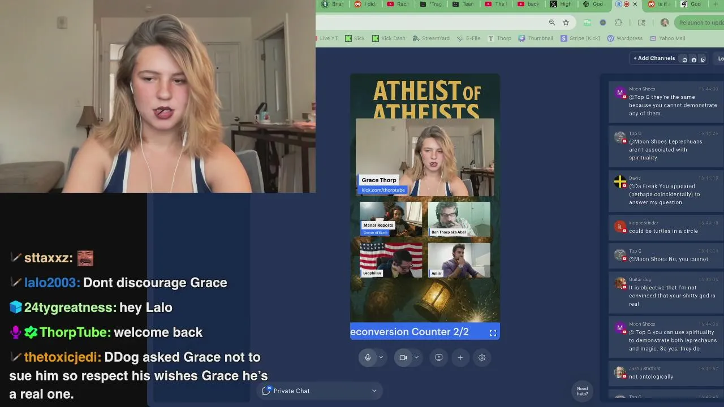The width and height of the screenshot is (724, 407).
Task: Expand the microphone options chevron
Action: click(381, 357)
